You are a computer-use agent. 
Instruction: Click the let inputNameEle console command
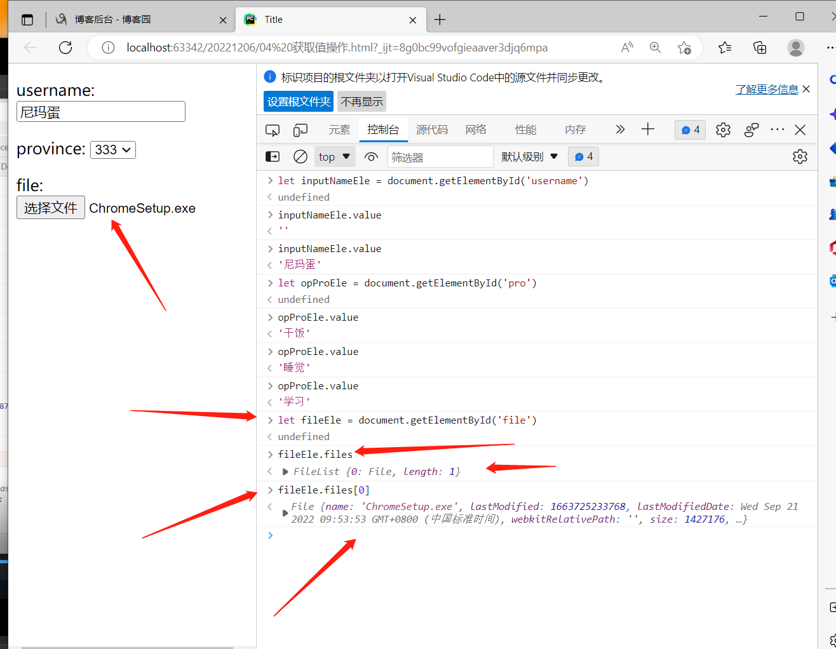[x=433, y=180]
